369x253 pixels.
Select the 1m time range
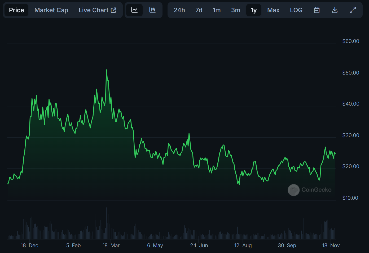coord(217,10)
